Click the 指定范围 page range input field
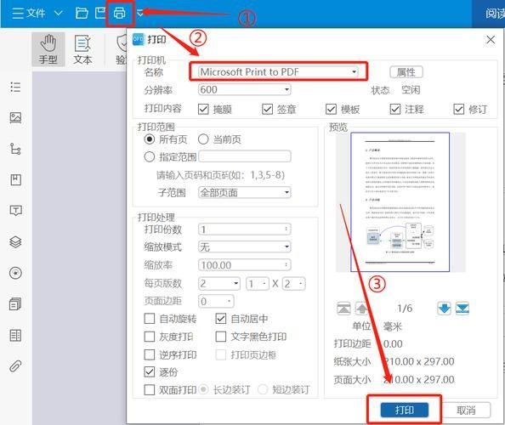Viewport: 505px width, 425px height. (245, 156)
